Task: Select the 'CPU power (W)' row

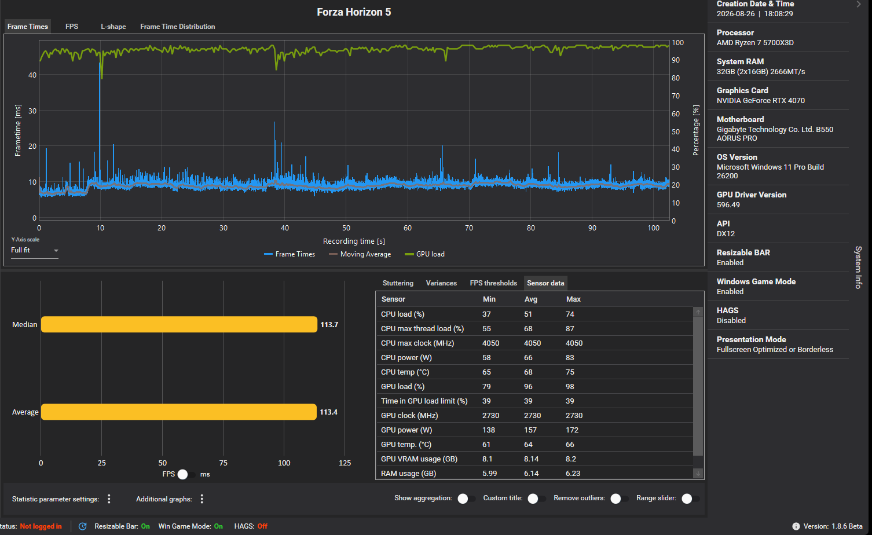Action: pyautogui.click(x=534, y=358)
